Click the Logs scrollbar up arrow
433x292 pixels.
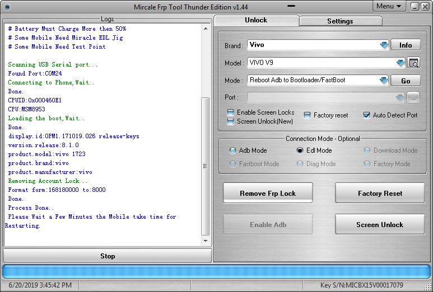[206, 29]
